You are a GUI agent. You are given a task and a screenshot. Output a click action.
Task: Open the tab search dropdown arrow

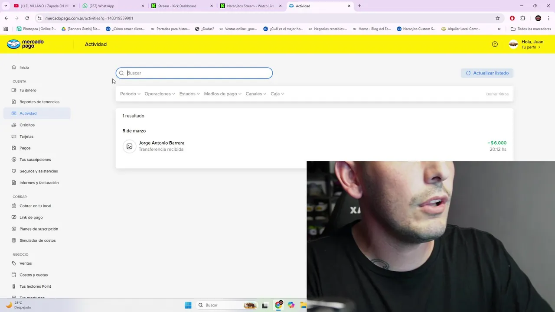click(6, 6)
